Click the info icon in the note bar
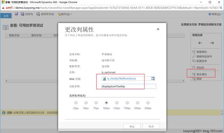 tap(4, 113)
